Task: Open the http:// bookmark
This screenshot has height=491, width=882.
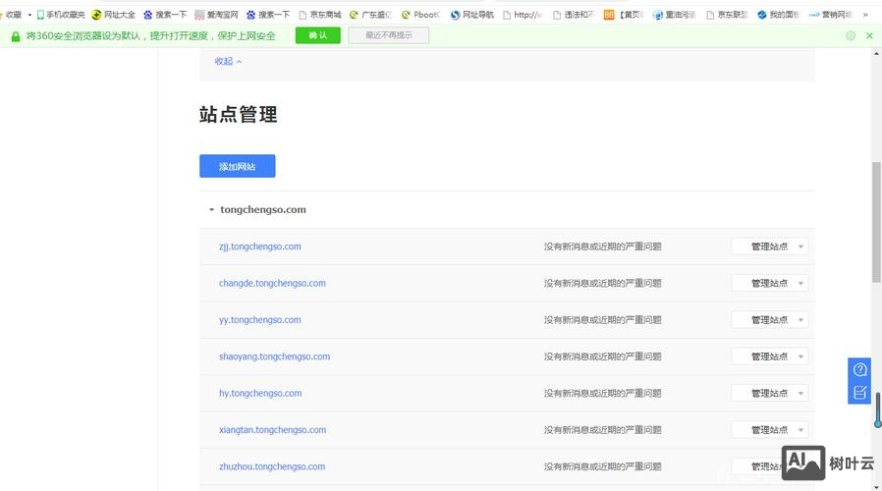Action: (523, 15)
